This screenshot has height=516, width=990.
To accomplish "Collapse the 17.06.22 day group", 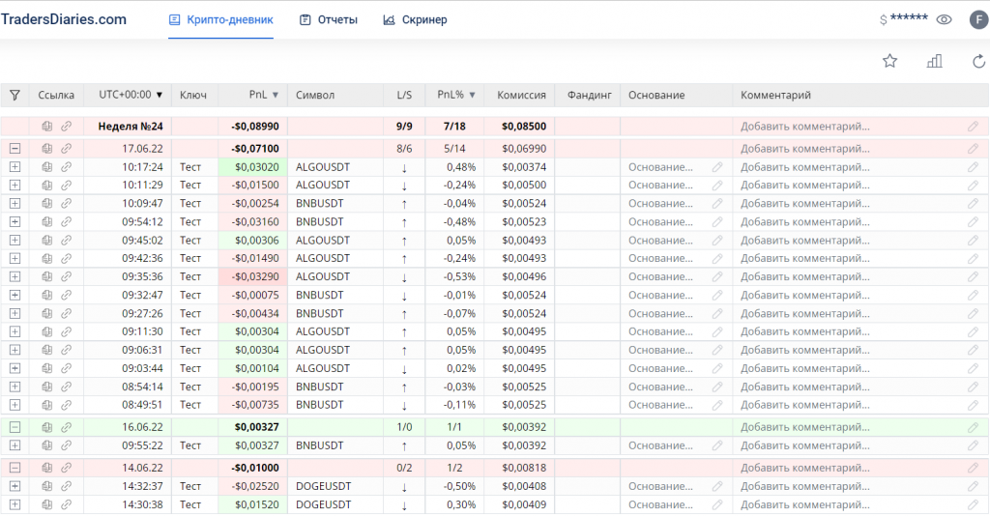I will tap(15, 148).
